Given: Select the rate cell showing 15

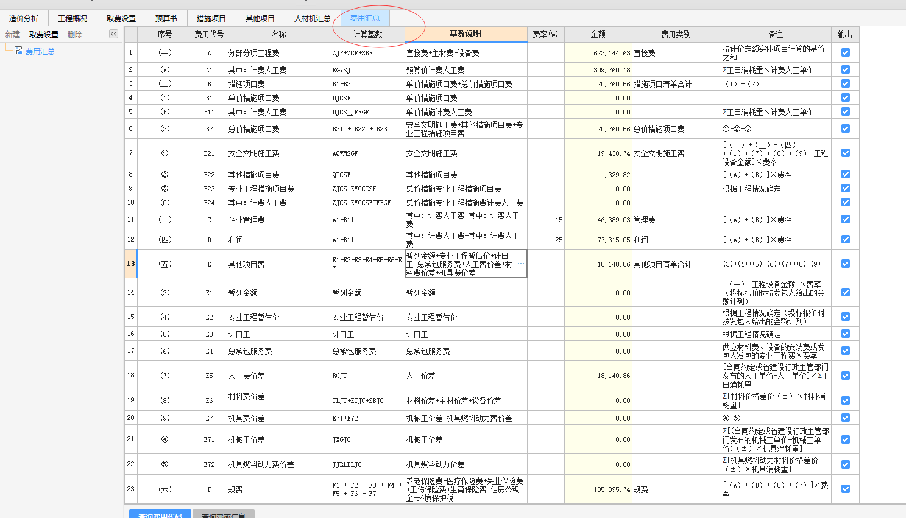Looking at the screenshot, I should (x=545, y=220).
